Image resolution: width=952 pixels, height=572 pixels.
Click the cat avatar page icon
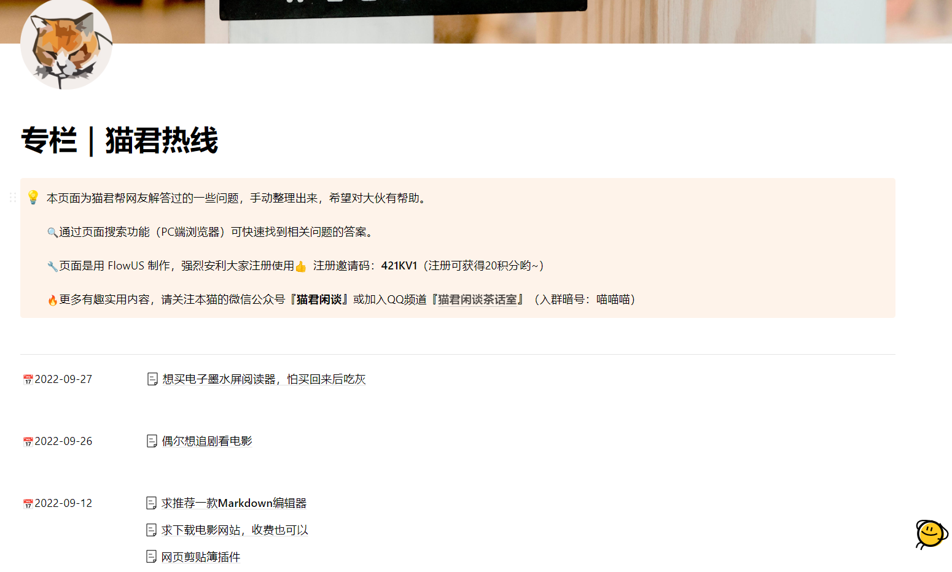pyautogui.click(x=66, y=44)
